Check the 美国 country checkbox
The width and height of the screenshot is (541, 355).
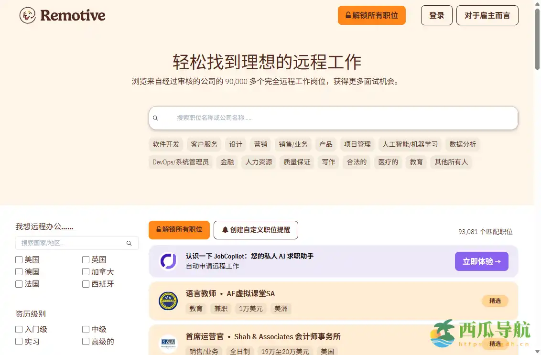click(x=19, y=259)
